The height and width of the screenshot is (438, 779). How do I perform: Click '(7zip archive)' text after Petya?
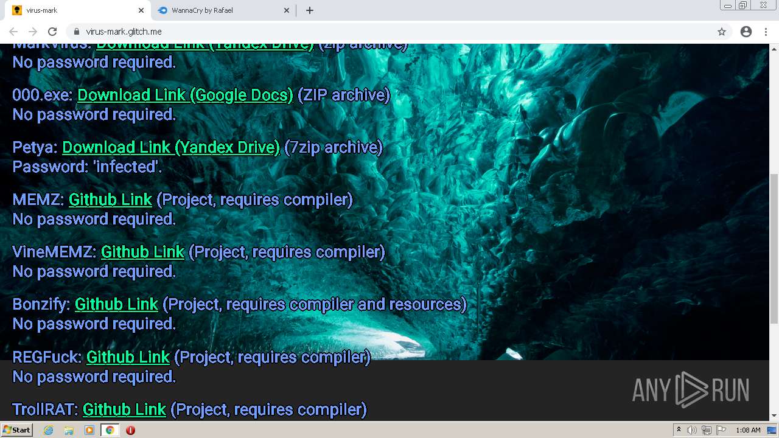[334, 147]
